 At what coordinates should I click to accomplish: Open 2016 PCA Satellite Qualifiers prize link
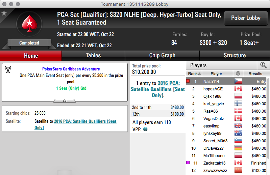coord(158,89)
